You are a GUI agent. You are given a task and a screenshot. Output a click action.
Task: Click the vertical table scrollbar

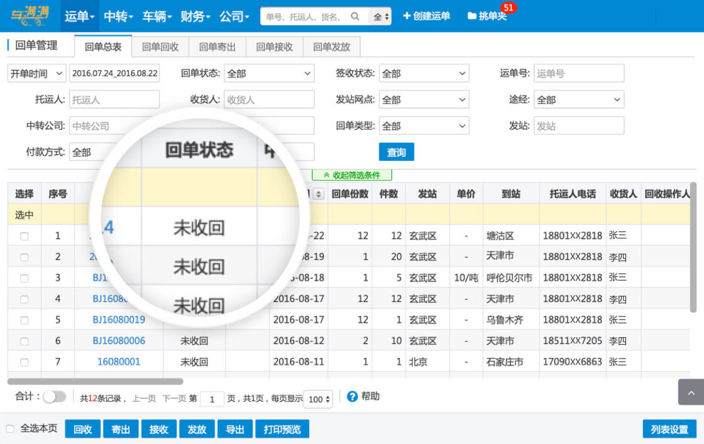point(693,247)
